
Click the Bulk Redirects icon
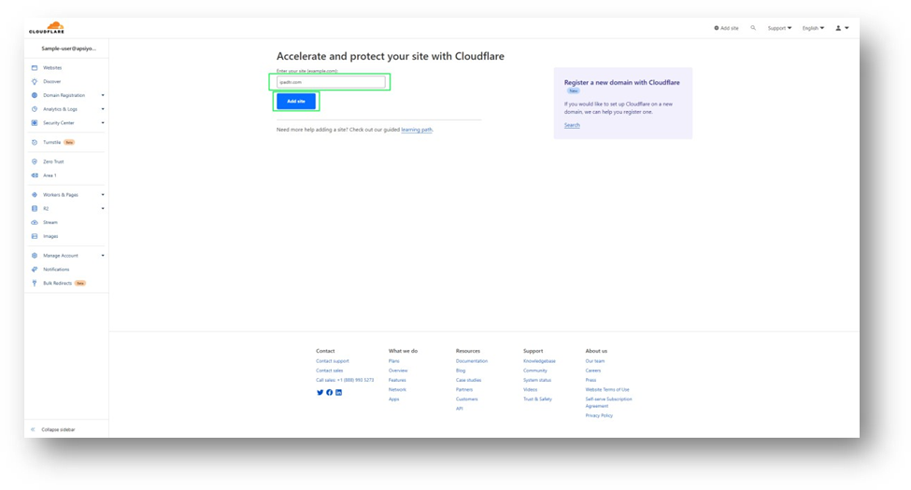tap(35, 284)
